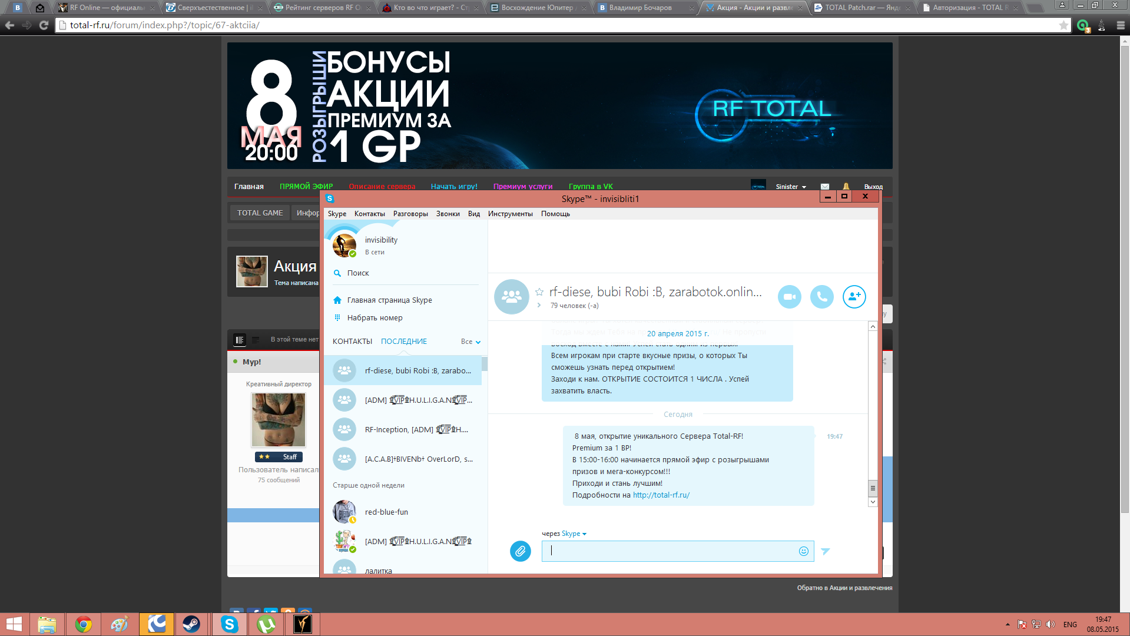Viewport: 1130px width, 636px height.
Task: Open uTorrent from the taskbar
Action: (x=266, y=625)
